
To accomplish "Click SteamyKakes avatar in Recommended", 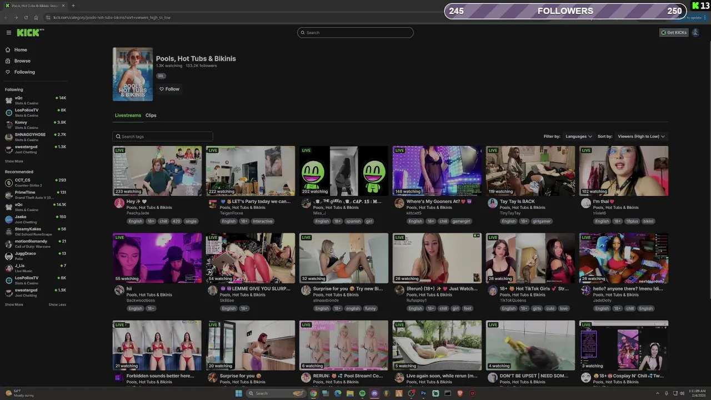I will [9, 232].
